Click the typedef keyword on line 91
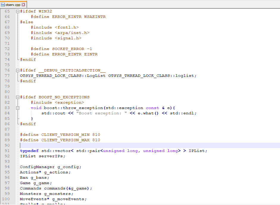 (x=29, y=151)
